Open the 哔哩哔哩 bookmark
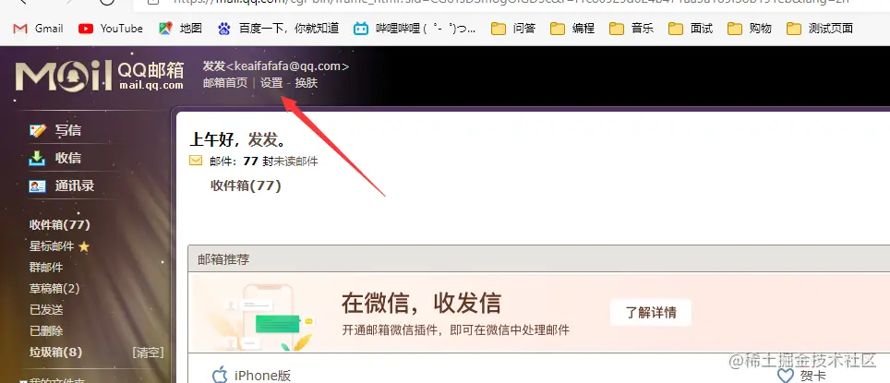 point(415,29)
